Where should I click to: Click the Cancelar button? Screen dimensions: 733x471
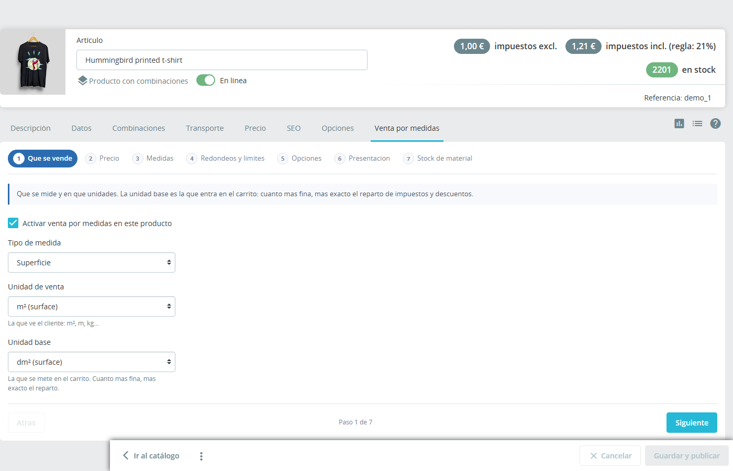pos(611,456)
